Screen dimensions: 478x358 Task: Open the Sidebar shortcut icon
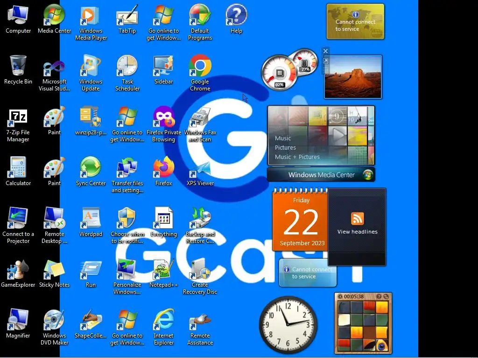(164, 70)
